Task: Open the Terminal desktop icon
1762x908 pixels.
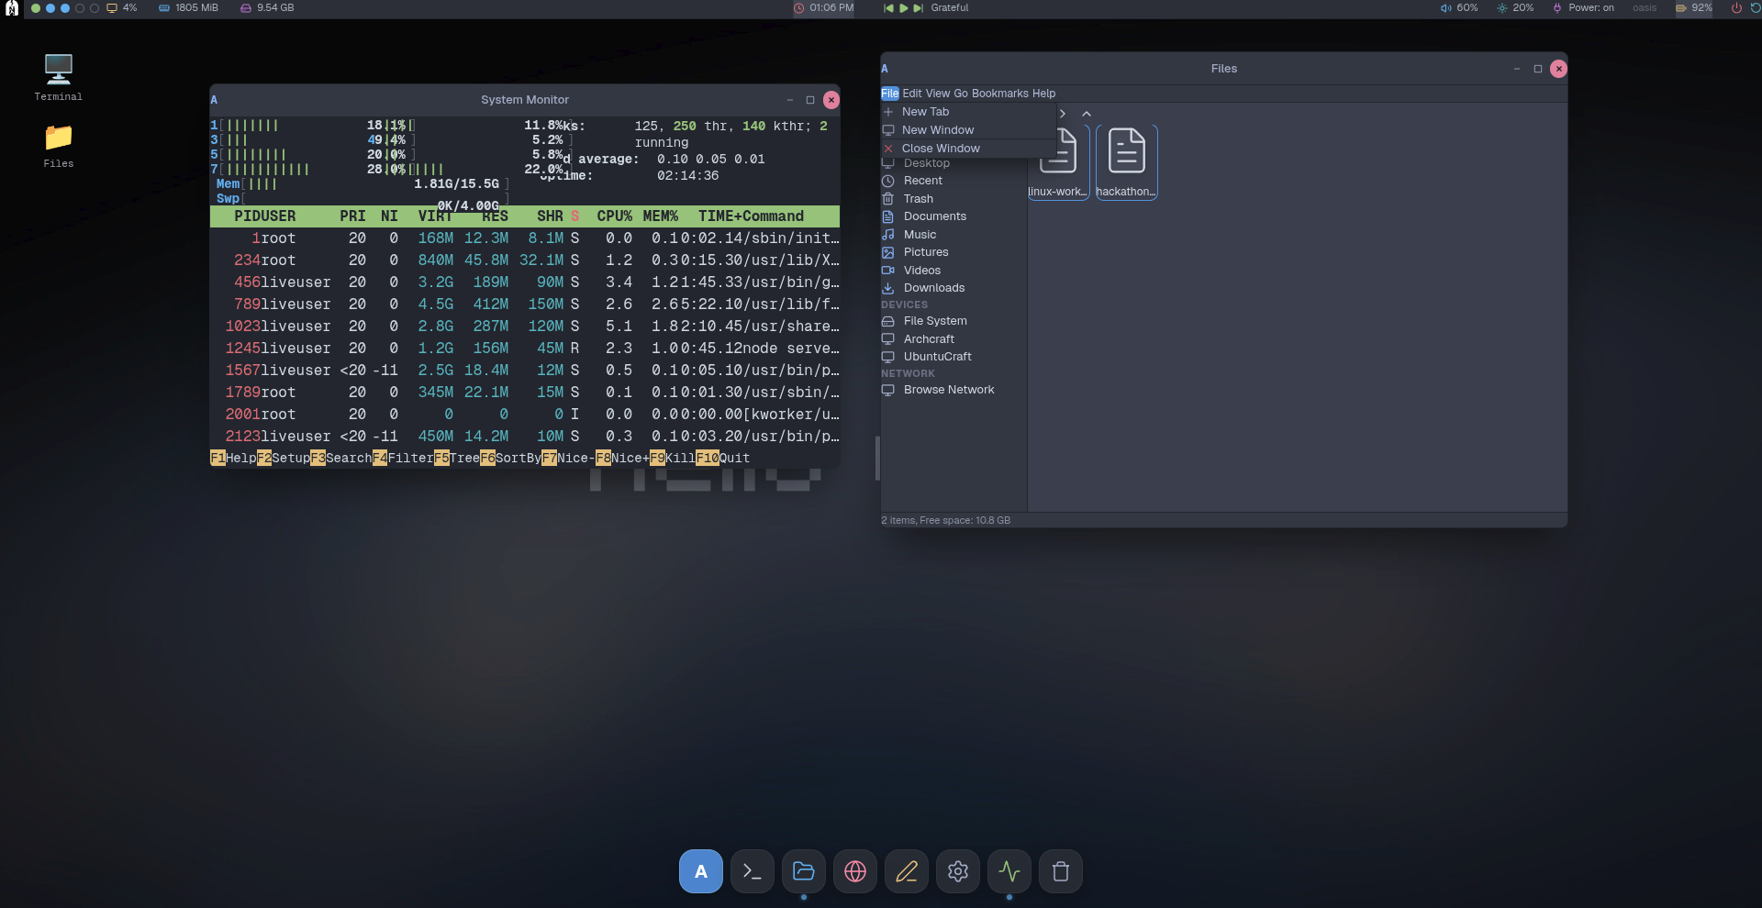Action: point(59,76)
